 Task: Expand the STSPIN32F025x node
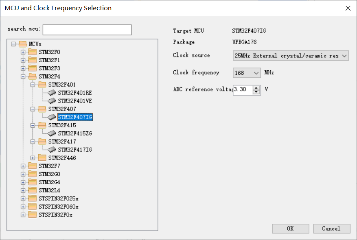pos(23,199)
